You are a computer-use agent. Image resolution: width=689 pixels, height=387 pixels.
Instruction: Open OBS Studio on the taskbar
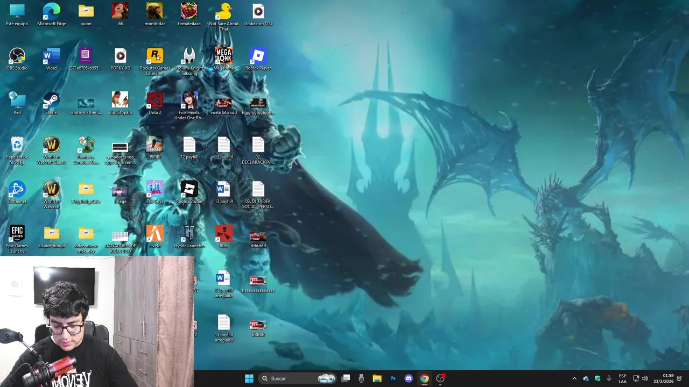pos(440,378)
